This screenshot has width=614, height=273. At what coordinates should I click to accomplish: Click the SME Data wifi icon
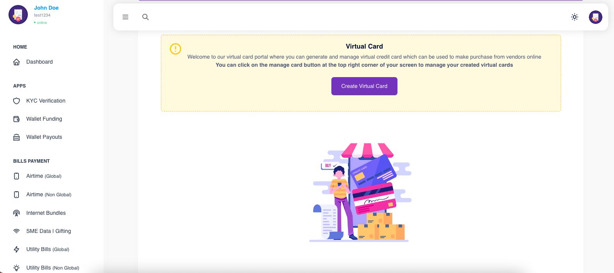pos(17,231)
